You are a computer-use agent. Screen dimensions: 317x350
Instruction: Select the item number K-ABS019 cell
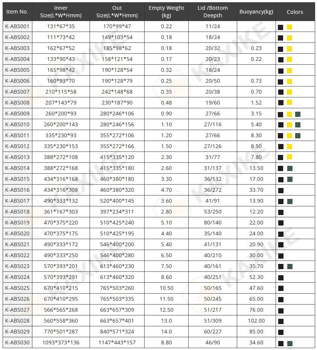pos(17,223)
